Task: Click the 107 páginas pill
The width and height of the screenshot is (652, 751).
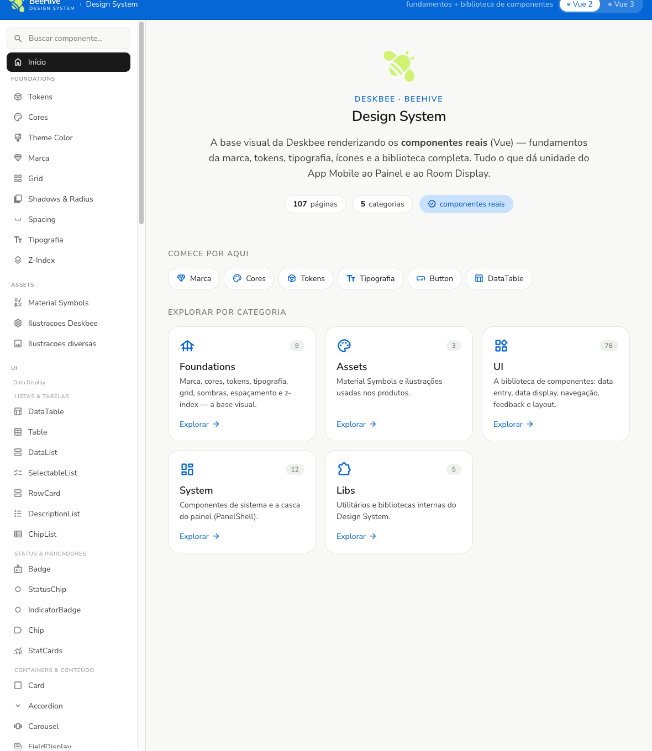Action: pyautogui.click(x=315, y=204)
